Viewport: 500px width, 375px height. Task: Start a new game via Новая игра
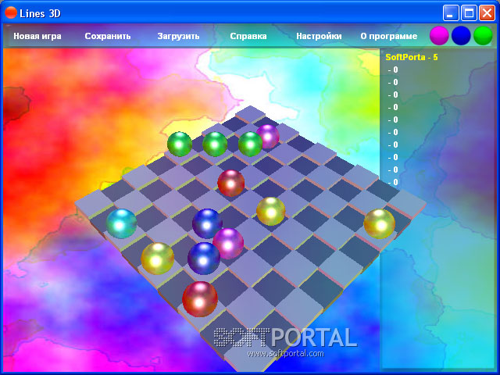click(37, 36)
